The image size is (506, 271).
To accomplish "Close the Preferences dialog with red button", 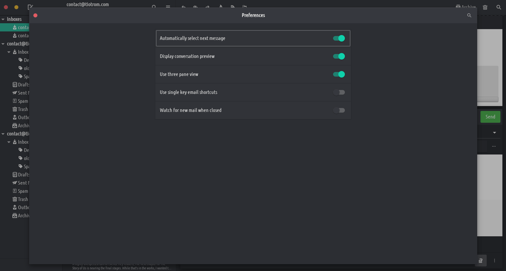I will [x=35, y=15].
